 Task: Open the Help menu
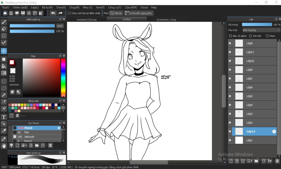[154, 7]
